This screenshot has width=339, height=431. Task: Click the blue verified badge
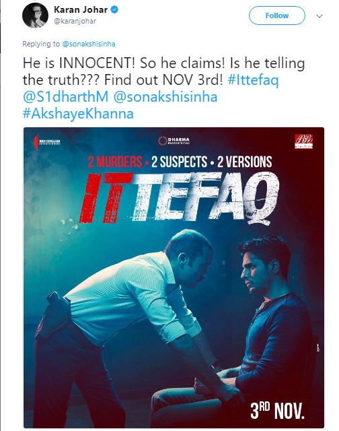pyautogui.click(x=114, y=9)
